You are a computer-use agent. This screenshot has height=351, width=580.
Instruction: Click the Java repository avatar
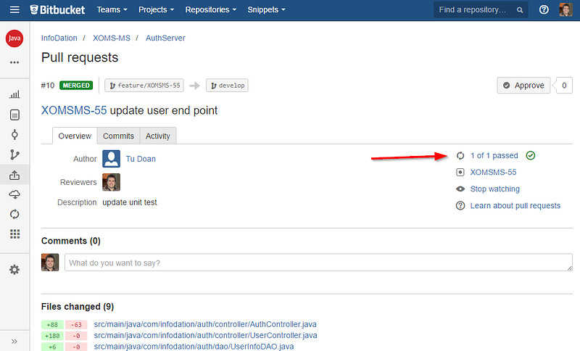pyautogui.click(x=14, y=38)
